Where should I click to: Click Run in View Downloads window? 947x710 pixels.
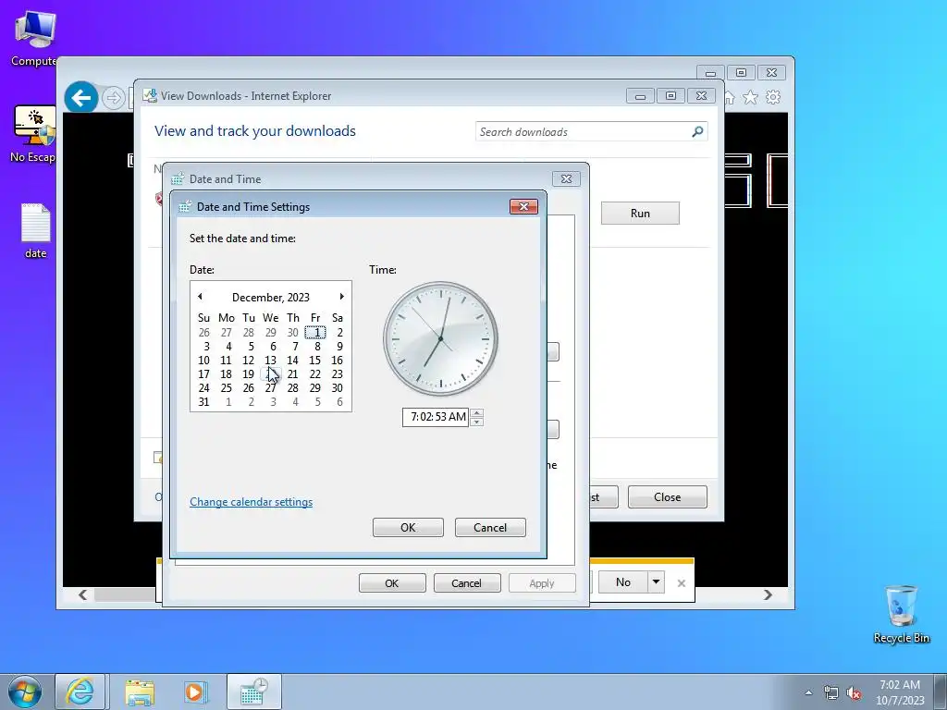(640, 214)
